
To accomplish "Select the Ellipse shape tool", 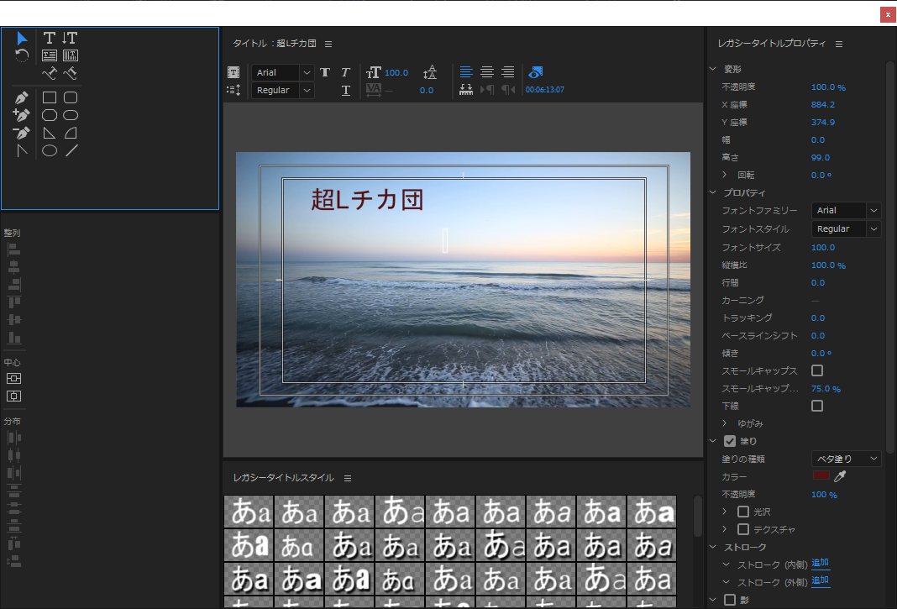I will click(x=50, y=151).
